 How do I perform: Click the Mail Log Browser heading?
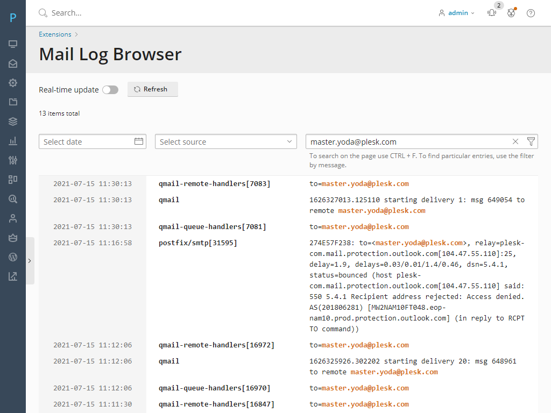click(x=110, y=54)
